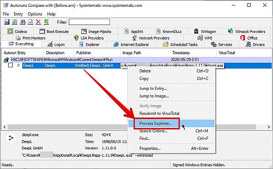The image size is (273, 169).
Task: Choose Process Explorer... in context menu
Action: 171,123
